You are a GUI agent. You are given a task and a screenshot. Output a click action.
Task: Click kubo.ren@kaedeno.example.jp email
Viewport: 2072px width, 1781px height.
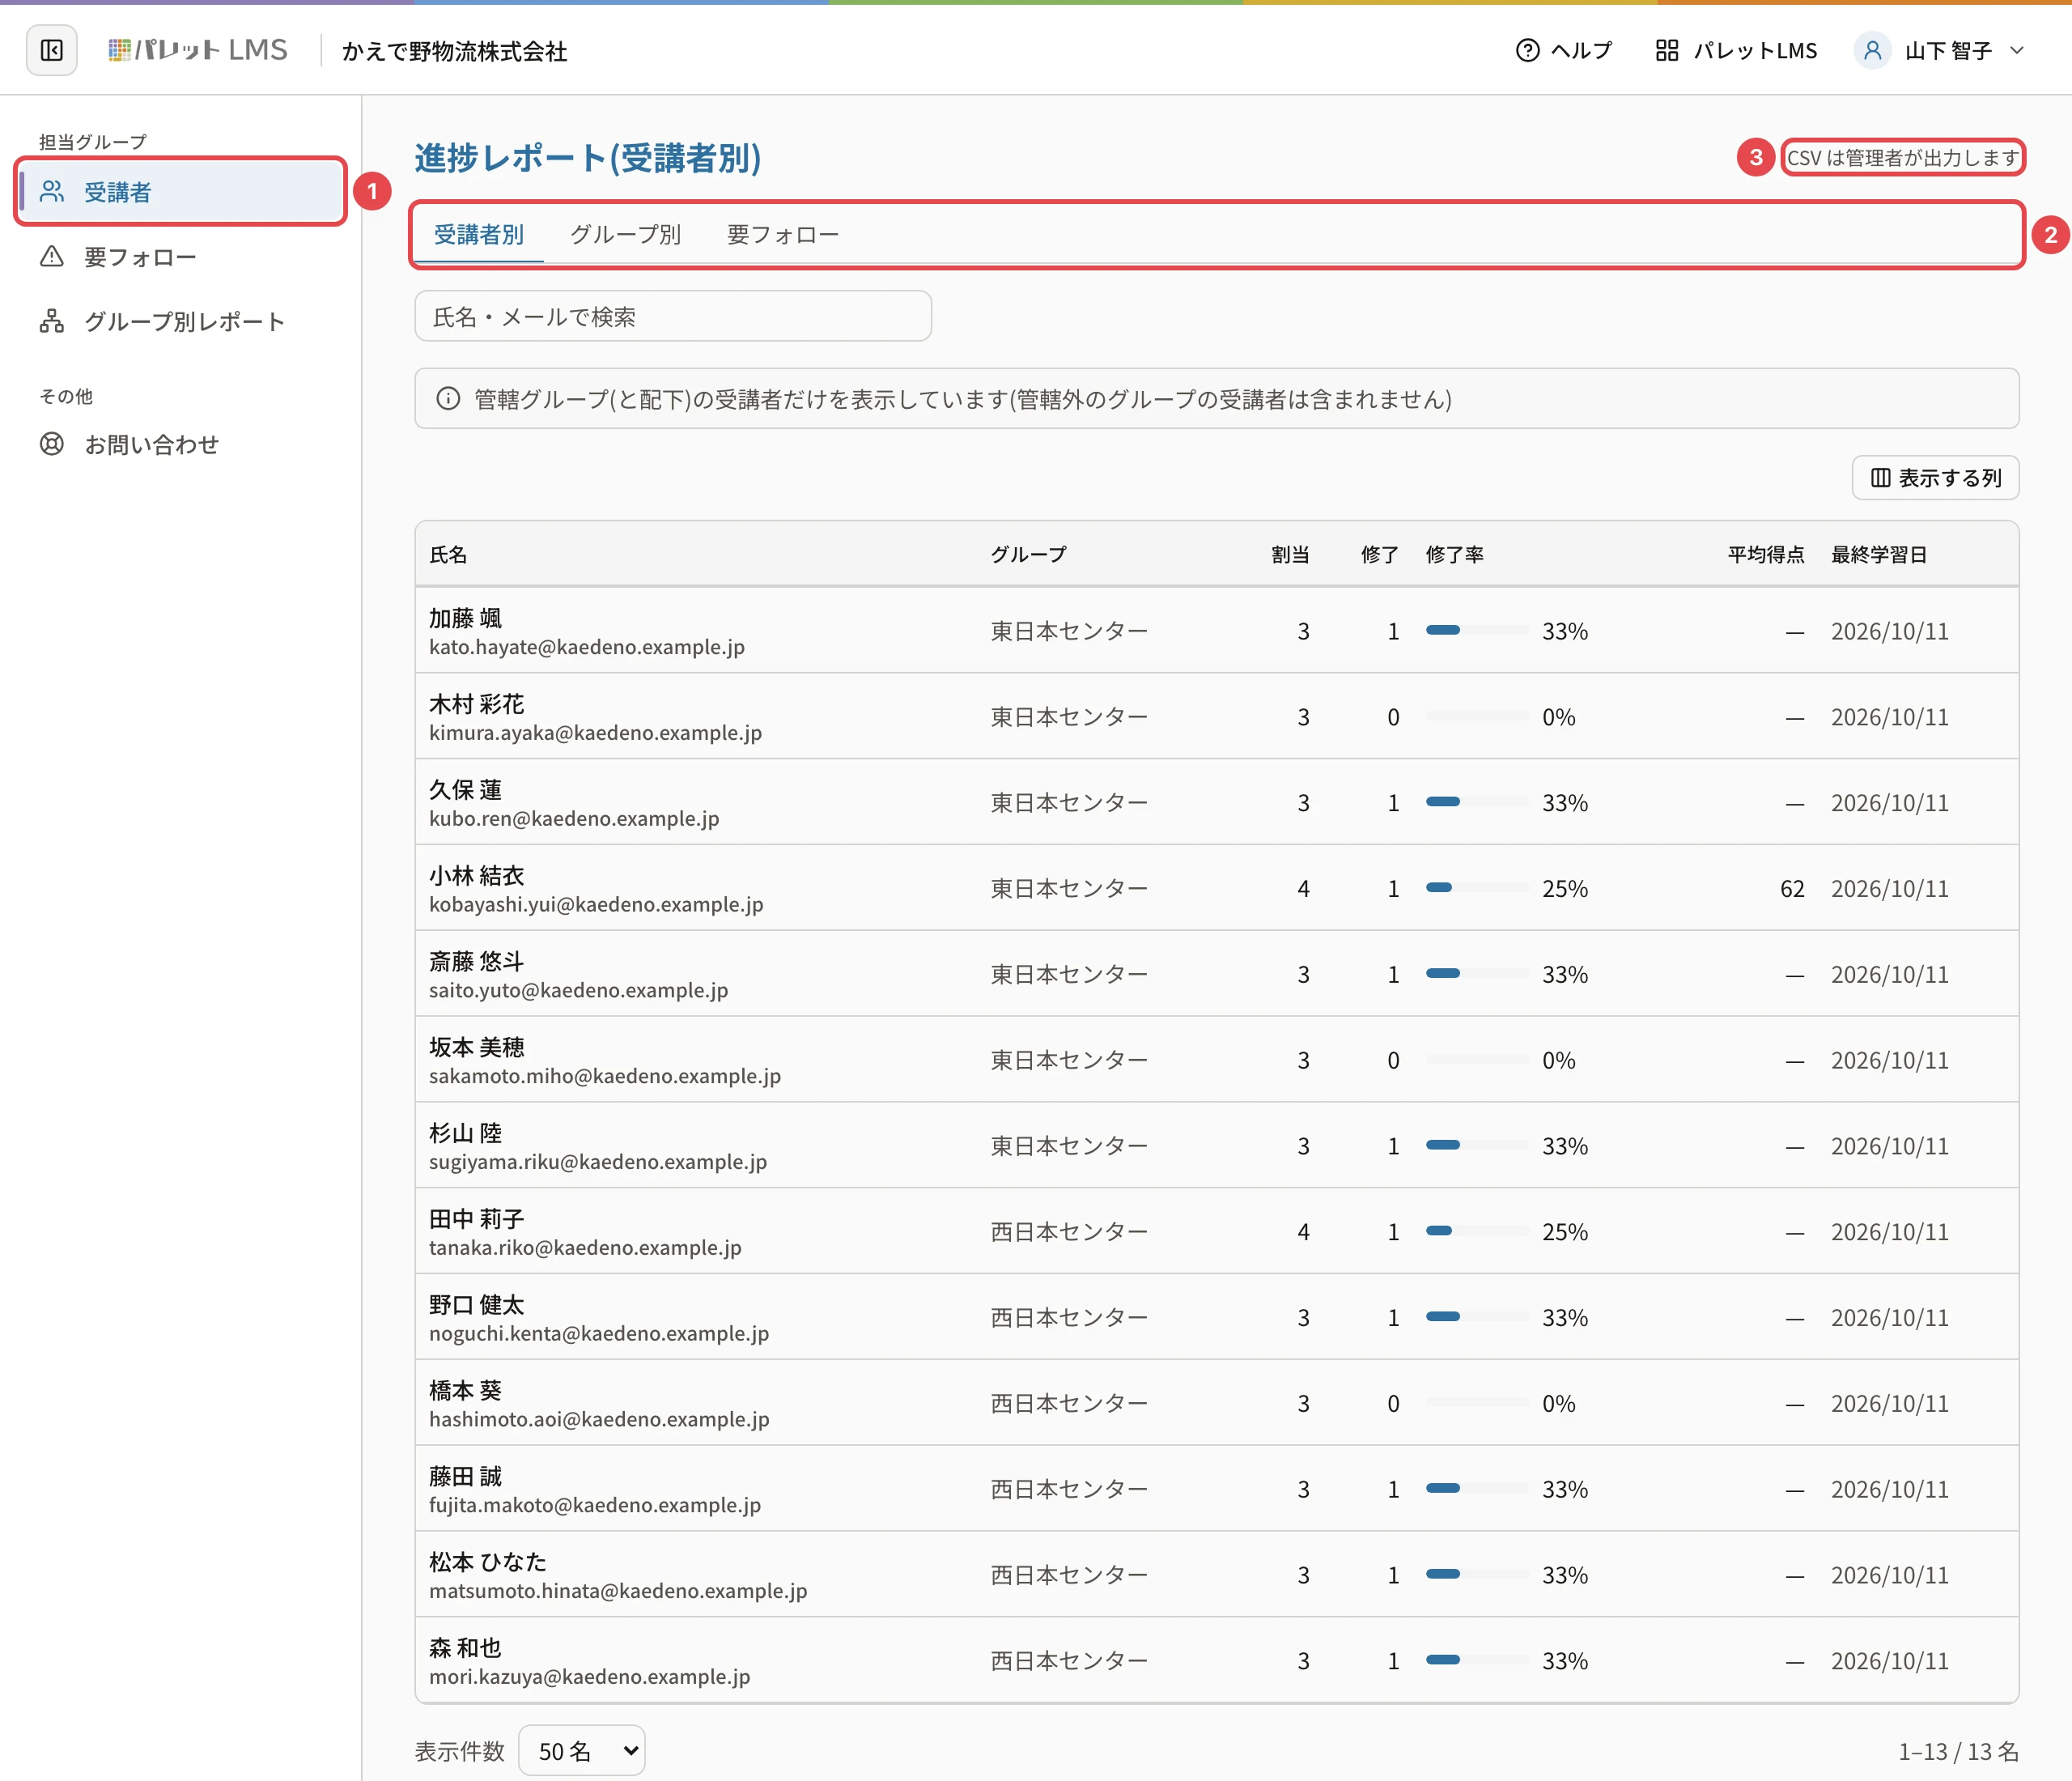pos(574,818)
